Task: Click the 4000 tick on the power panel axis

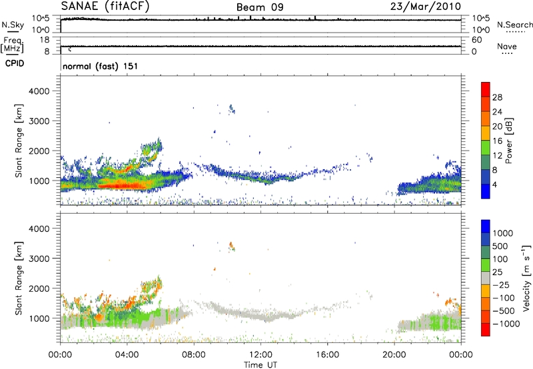Action: click(39, 91)
